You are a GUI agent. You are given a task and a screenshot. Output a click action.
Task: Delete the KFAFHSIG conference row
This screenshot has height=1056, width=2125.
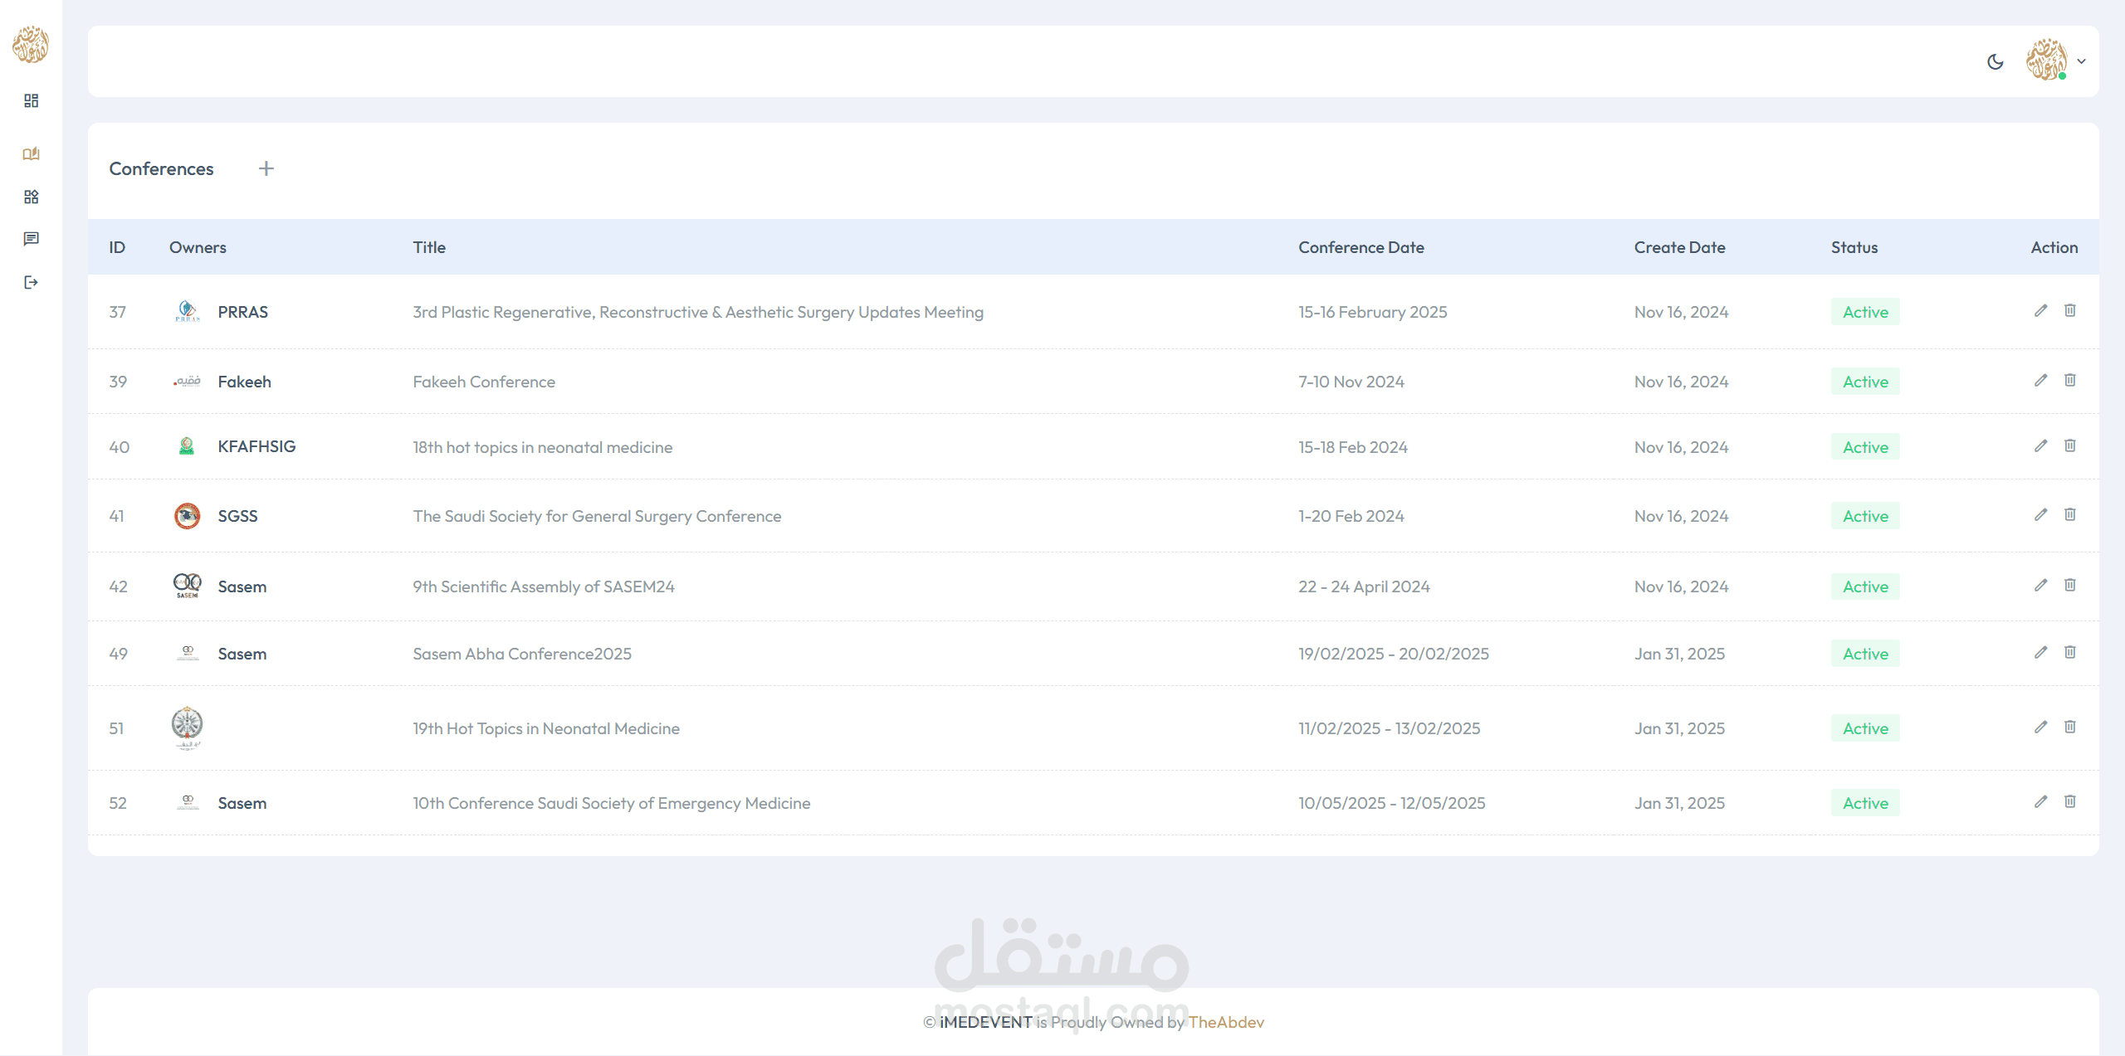pos(2070,445)
